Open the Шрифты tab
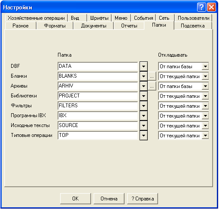Viewport: 219px width, 209px height. [x=99, y=18]
